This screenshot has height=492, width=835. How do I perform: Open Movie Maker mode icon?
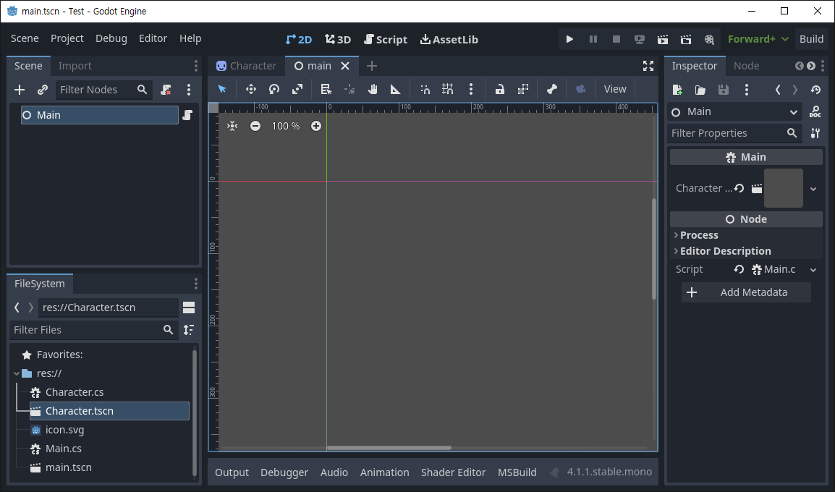coord(709,39)
